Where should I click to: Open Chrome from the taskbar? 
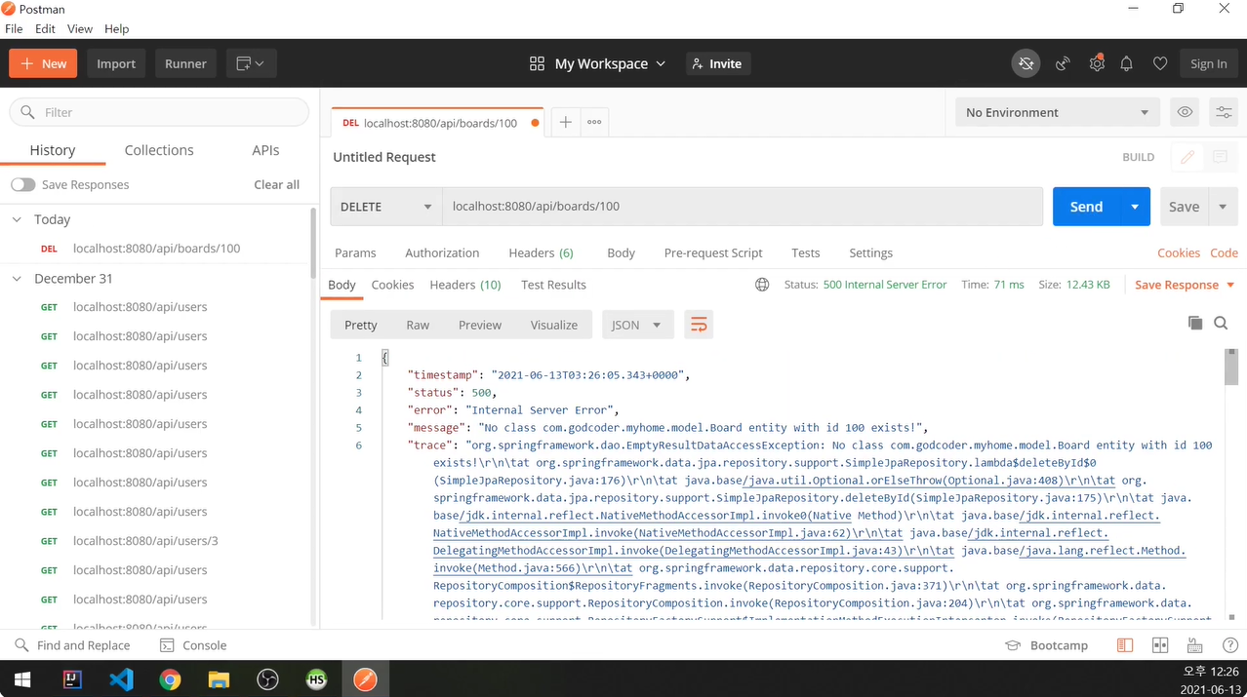(x=170, y=679)
